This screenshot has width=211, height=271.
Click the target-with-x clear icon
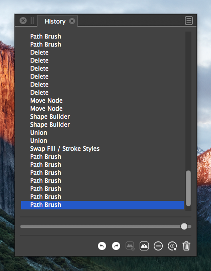[172, 246]
